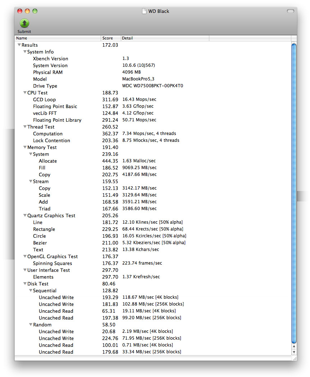
Task: Click the scroll up arrow
Action: 294,346
